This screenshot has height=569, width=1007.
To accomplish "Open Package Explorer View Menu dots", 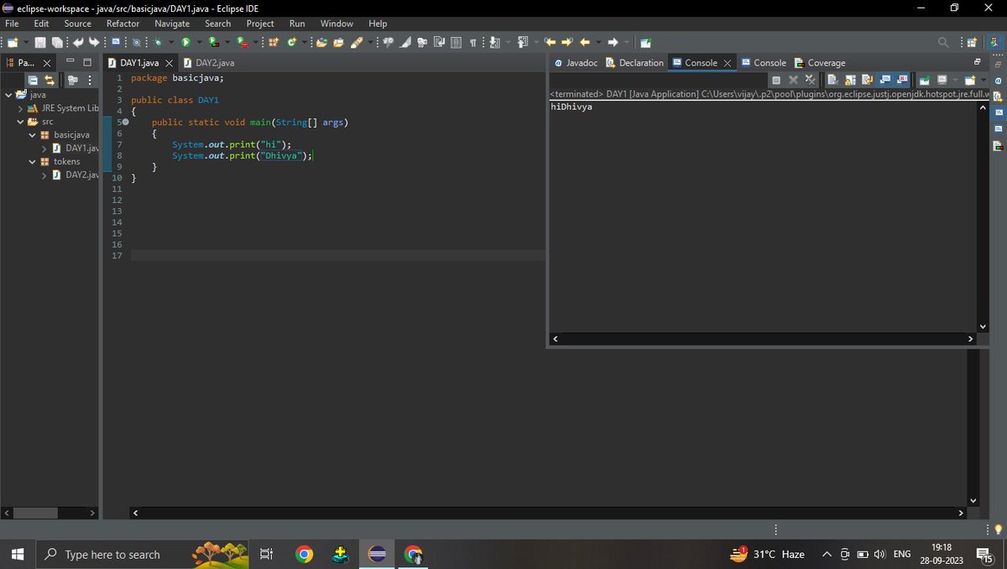I will pos(89,80).
